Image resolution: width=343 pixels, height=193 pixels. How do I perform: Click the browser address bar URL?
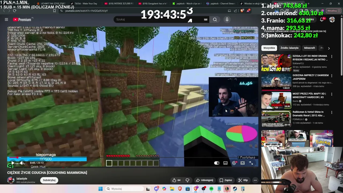click(87, 11)
